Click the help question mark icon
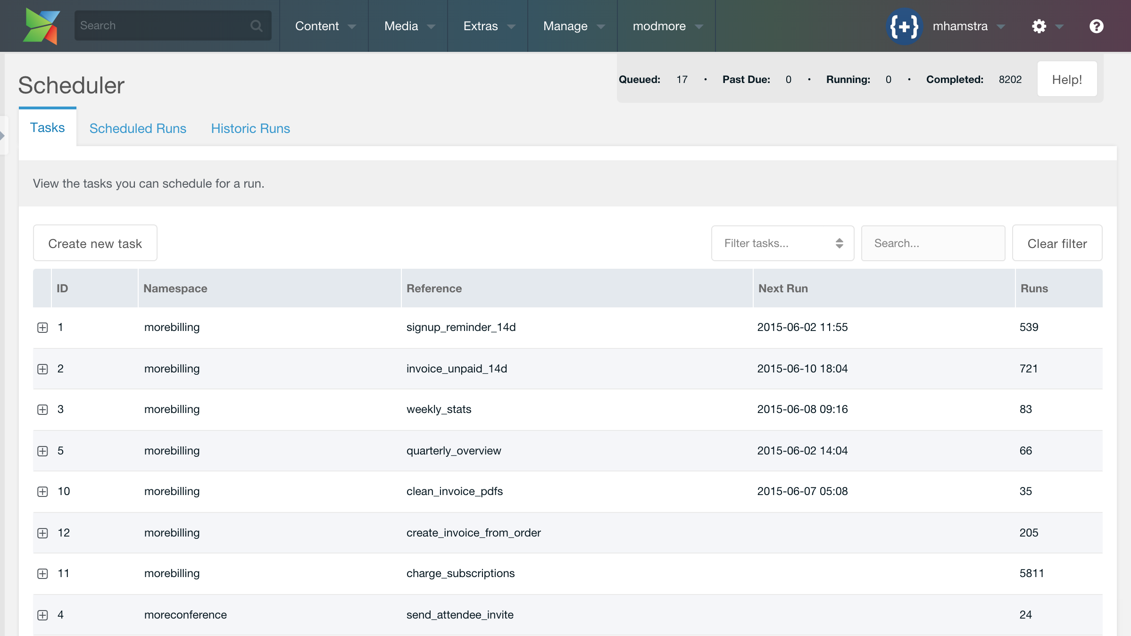Image resolution: width=1131 pixels, height=636 pixels. coord(1096,26)
